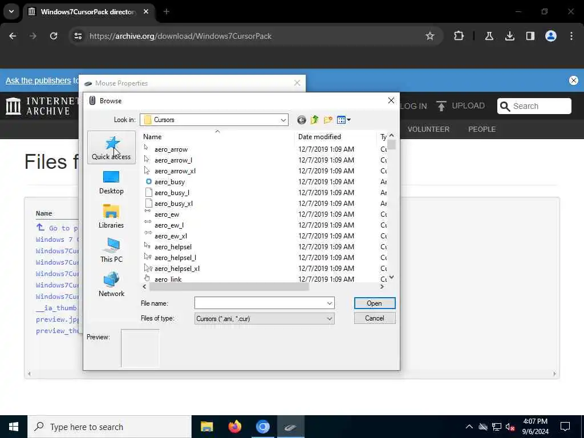
Task: Expand the Look in Cursors dropdown
Action: coord(283,120)
